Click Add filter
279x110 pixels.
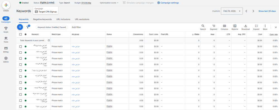tap(76, 27)
